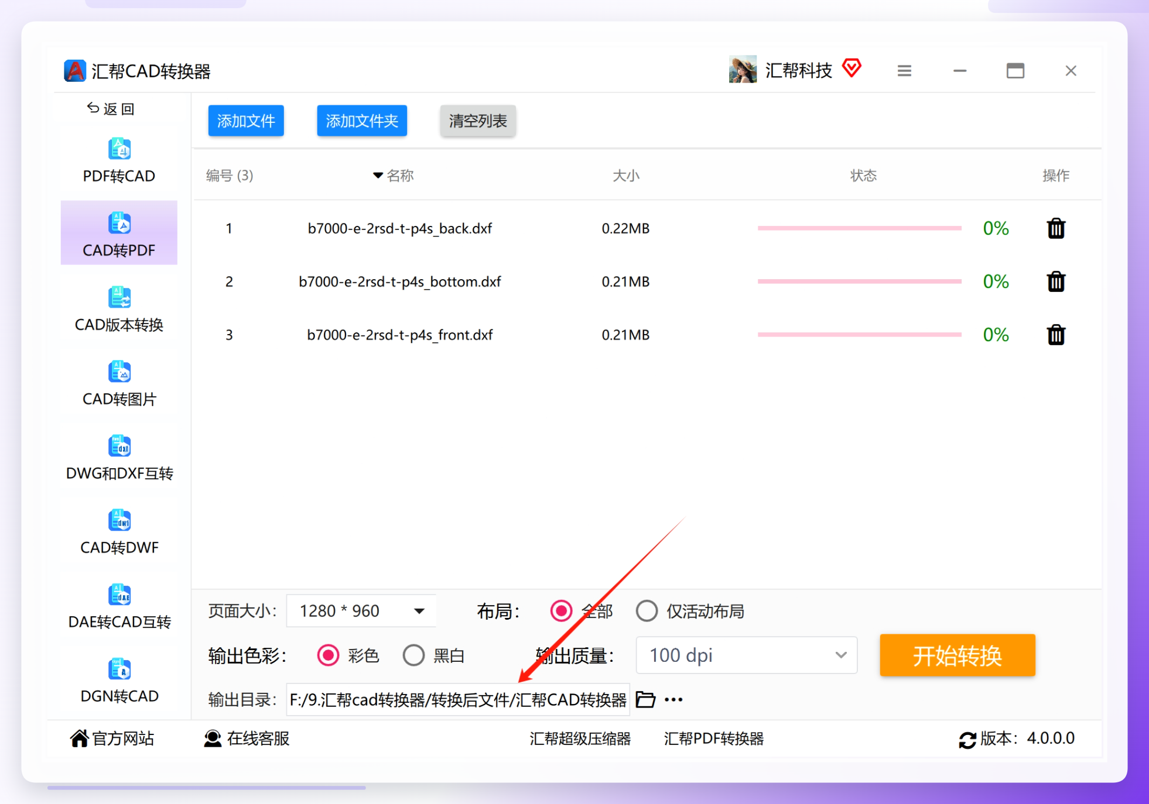
Task: Open the CAD版本转换 sidebar icon
Action: [x=119, y=297]
